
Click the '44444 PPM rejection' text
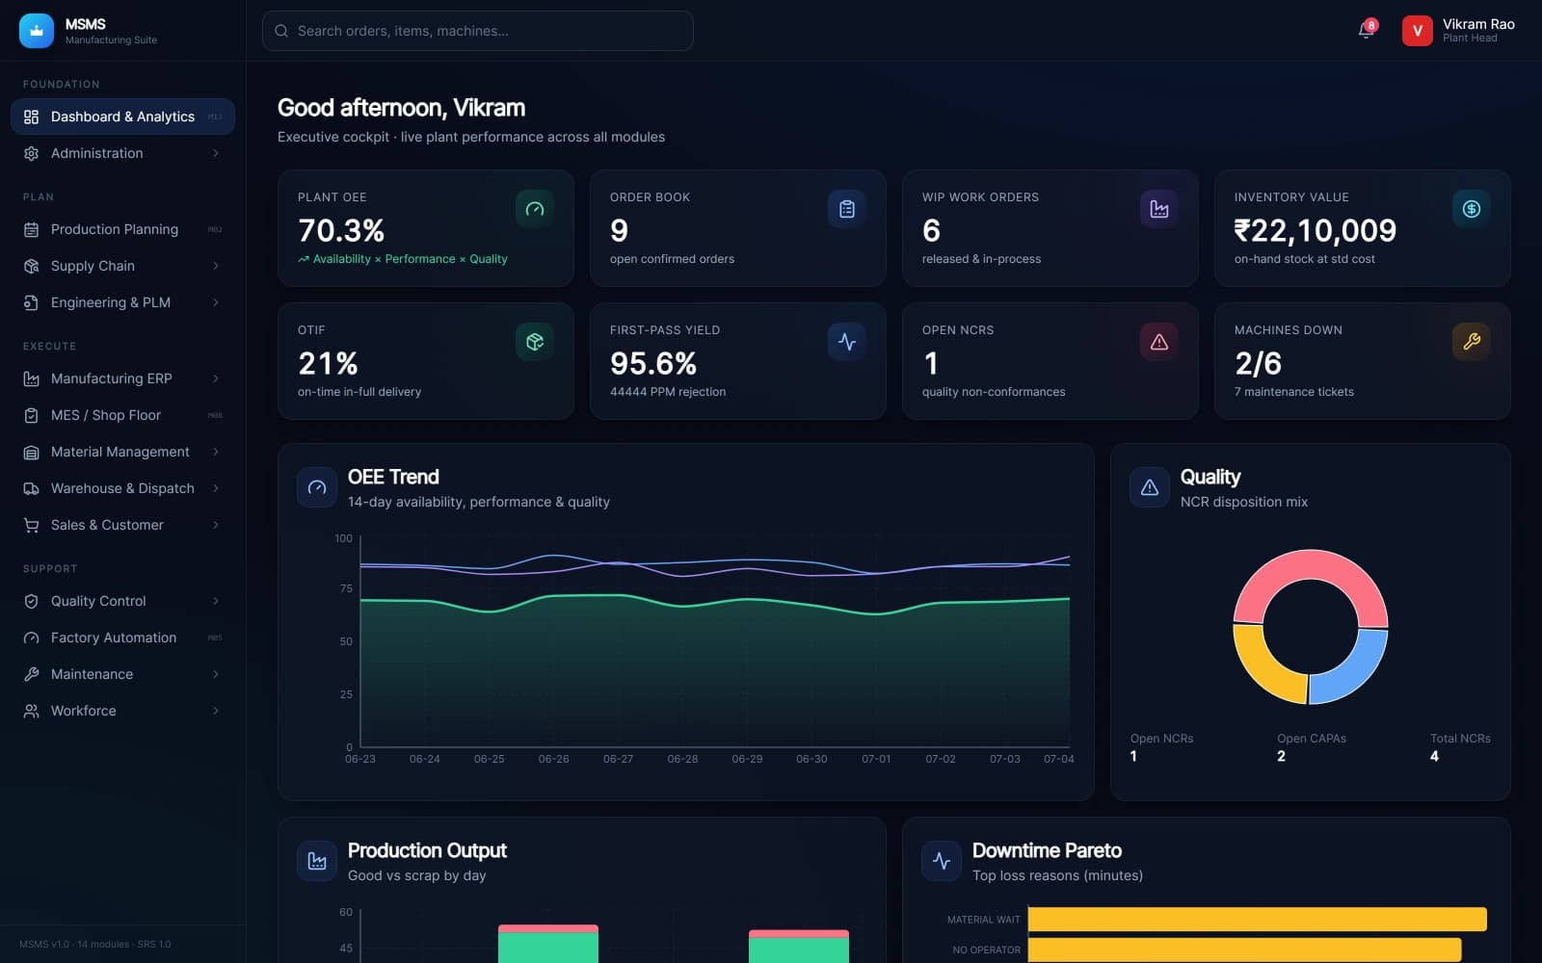668,392
